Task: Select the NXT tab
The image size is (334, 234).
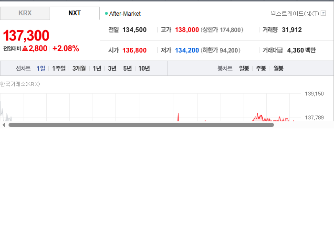Action: [74, 13]
